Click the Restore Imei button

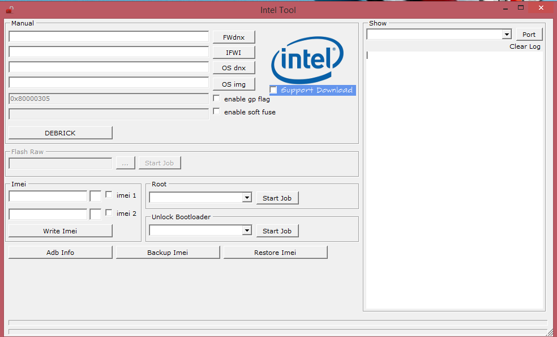click(x=275, y=253)
